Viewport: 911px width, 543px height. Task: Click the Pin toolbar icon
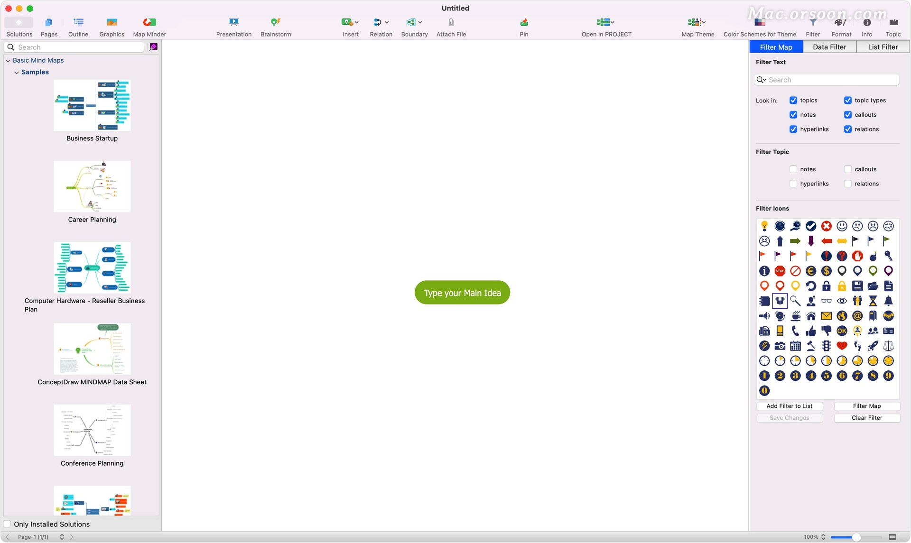pos(524,22)
